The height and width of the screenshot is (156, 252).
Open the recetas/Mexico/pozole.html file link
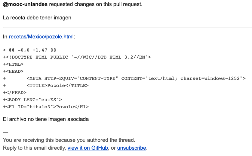point(41,37)
